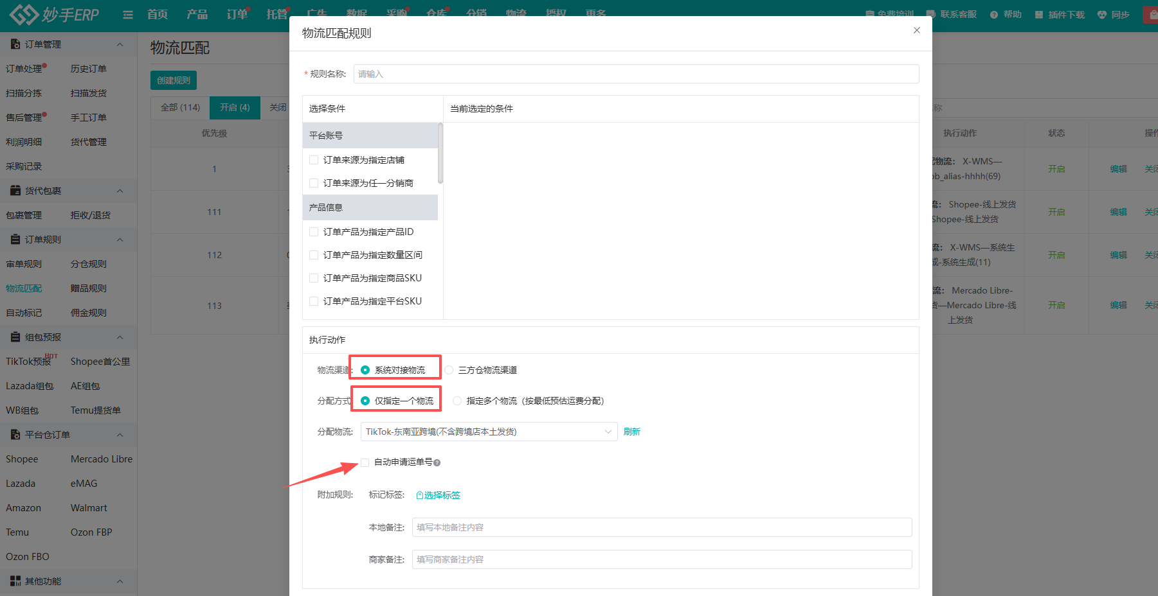
Task: Click the condition list scrollbar
Action: click(x=440, y=153)
